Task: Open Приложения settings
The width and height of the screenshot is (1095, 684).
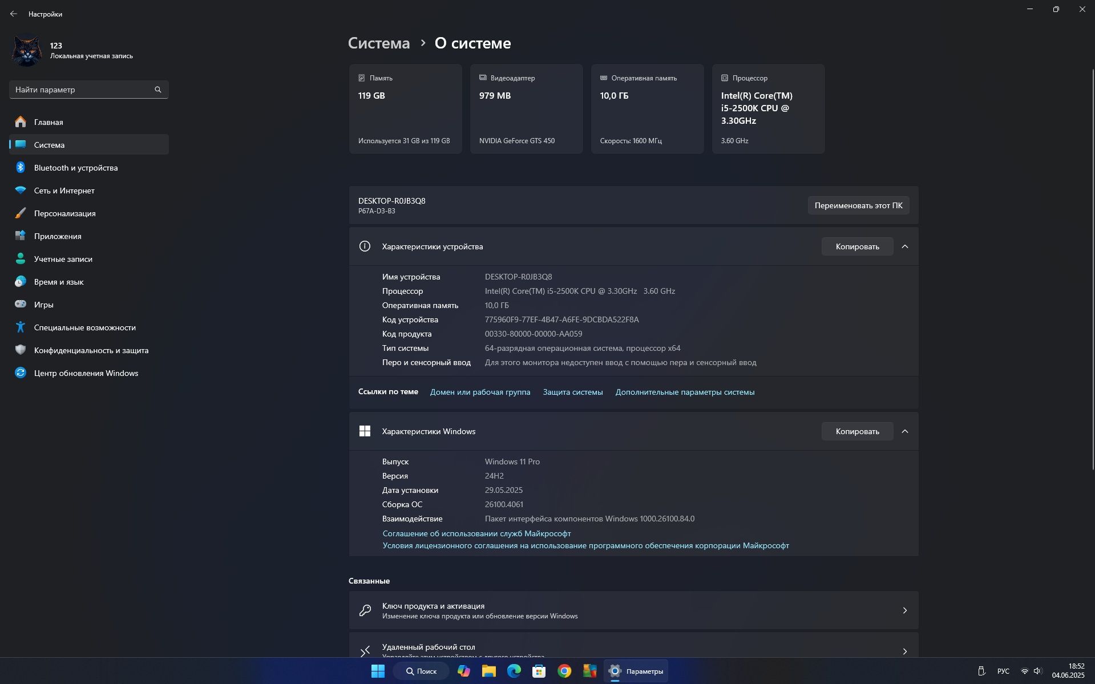Action: pyautogui.click(x=89, y=236)
